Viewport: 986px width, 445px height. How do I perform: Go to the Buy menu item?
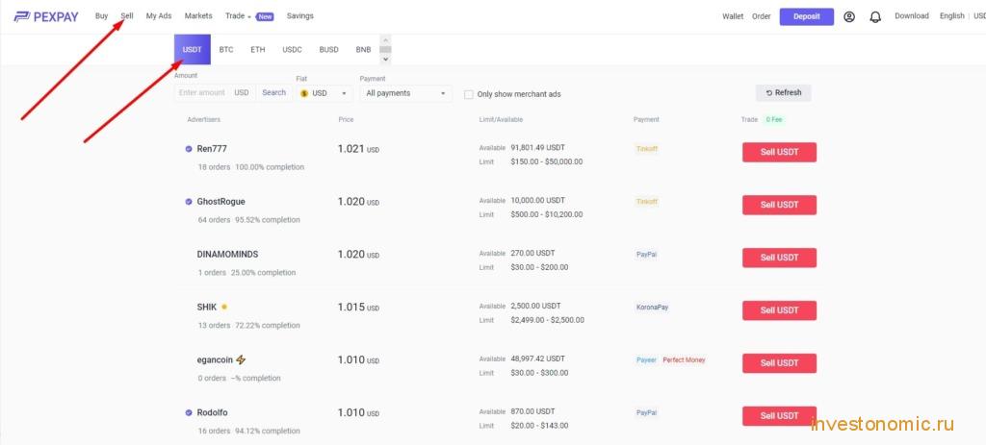click(102, 16)
